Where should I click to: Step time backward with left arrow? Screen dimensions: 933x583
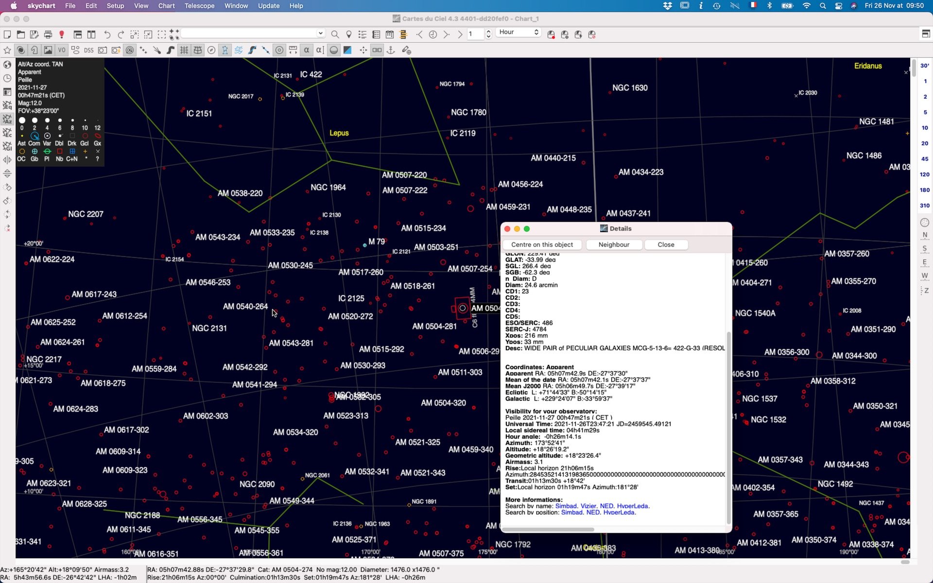(419, 34)
